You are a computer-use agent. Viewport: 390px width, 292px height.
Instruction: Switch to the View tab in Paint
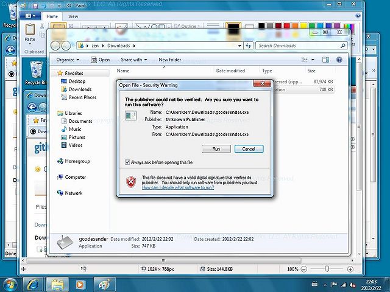[x=73, y=16]
